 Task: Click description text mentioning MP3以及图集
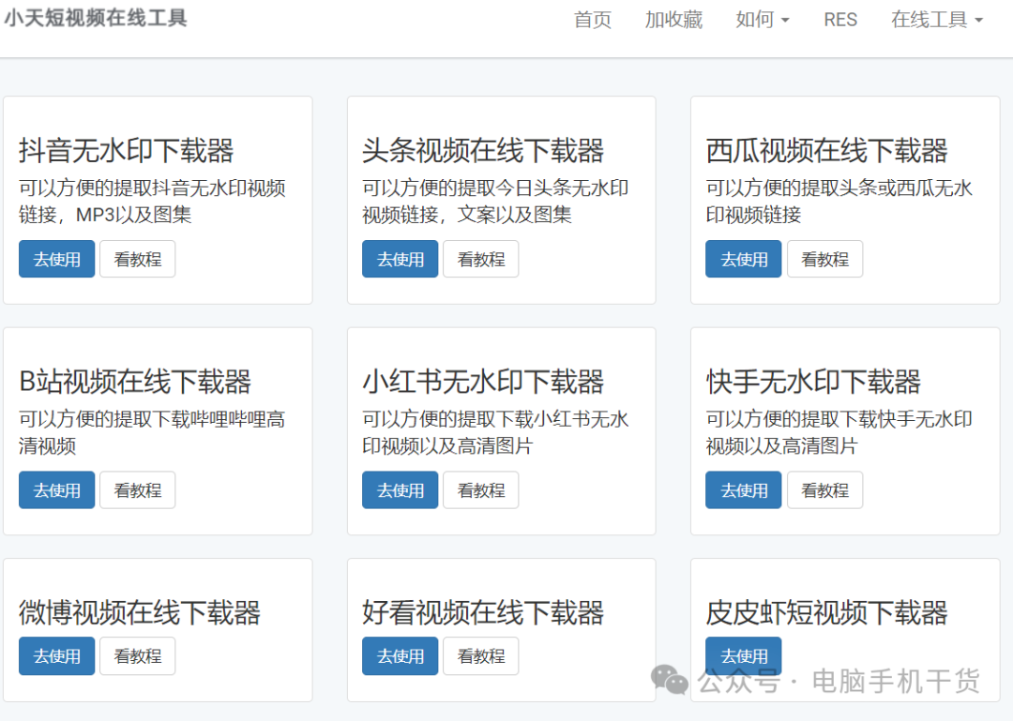tap(153, 201)
